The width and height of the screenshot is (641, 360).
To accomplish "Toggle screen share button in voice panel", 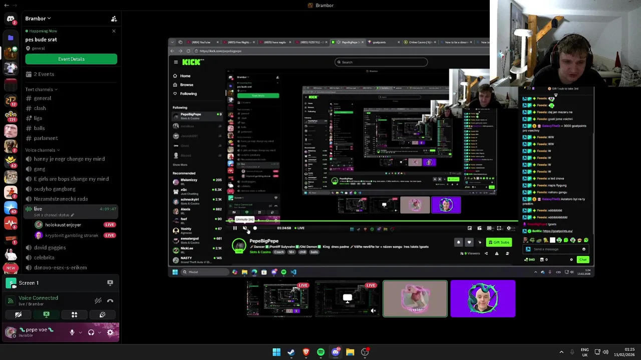I will coord(46,314).
